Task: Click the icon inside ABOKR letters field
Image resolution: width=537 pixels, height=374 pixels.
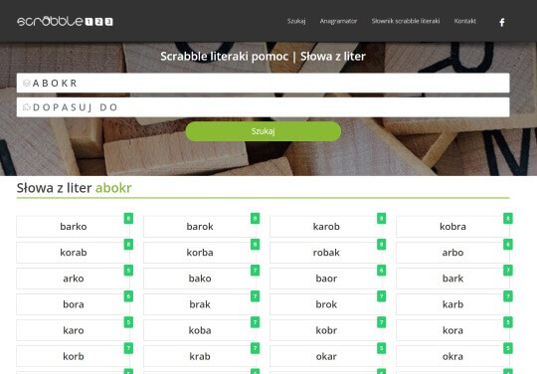Action: click(27, 83)
